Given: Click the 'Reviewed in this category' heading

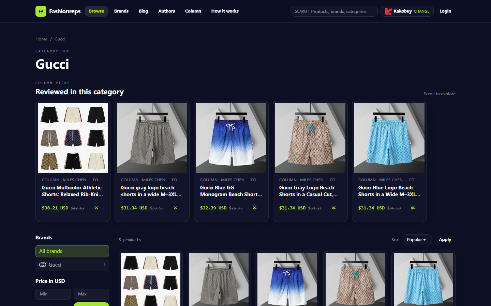Looking at the screenshot, I should coord(79,92).
